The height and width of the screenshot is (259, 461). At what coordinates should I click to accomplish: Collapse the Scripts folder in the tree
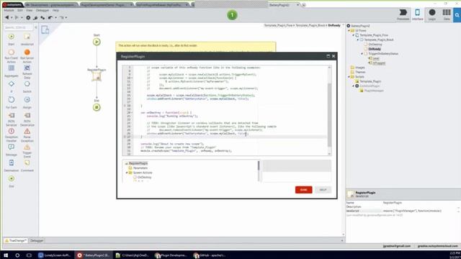pyautogui.click(x=349, y=77)
